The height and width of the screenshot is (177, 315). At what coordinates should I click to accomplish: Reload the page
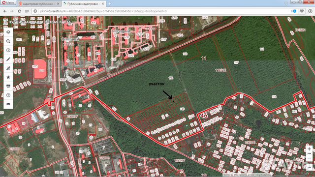[20, 11]
